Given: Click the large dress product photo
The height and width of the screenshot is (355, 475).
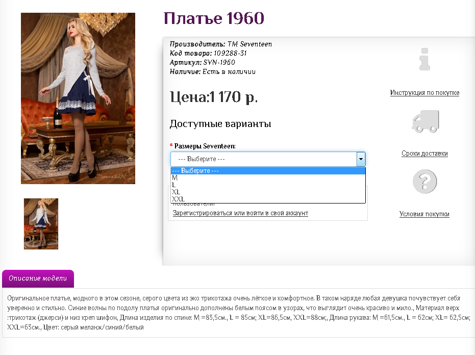Looking at the screenshot, I should 78,98.
